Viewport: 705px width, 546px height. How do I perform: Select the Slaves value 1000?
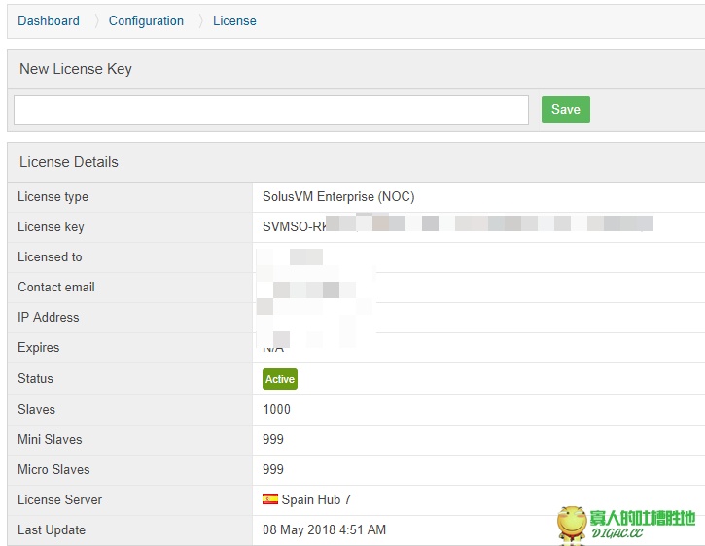pos(276,409)
